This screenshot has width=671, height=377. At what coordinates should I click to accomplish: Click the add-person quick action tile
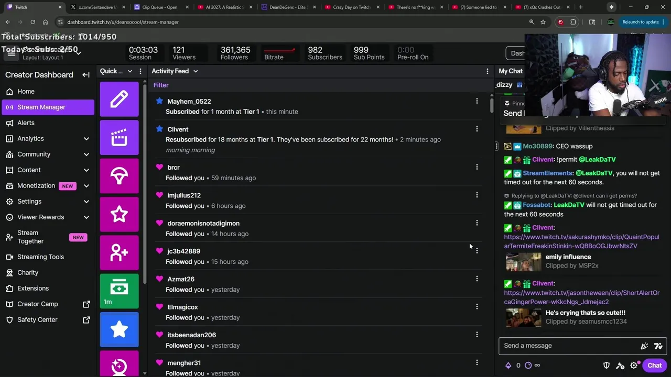(120, 253)
